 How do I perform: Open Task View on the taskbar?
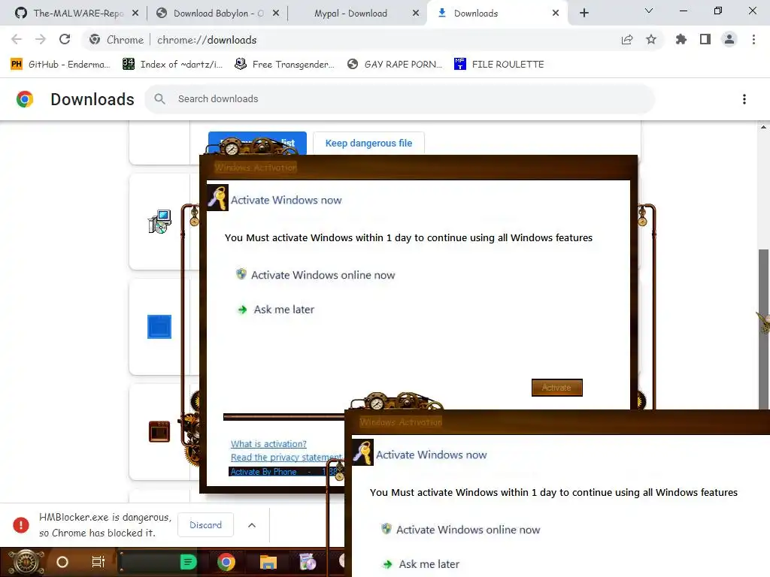pos(99,562)
